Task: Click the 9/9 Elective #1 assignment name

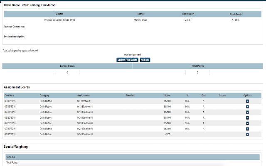Action: 84,101
